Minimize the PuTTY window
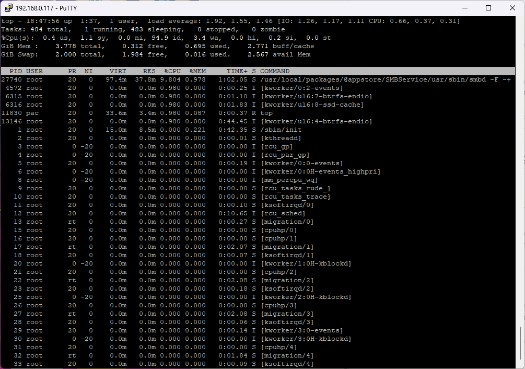525x369 pixels. coord(465,8)
